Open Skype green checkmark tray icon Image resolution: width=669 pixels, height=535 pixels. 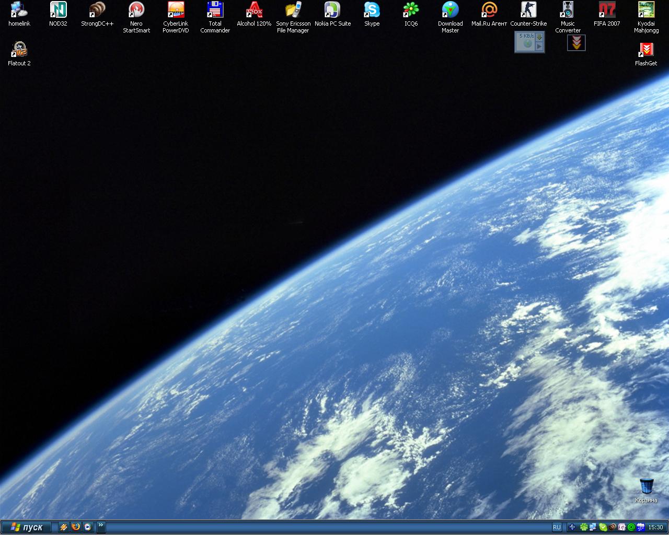click(603, 527)
